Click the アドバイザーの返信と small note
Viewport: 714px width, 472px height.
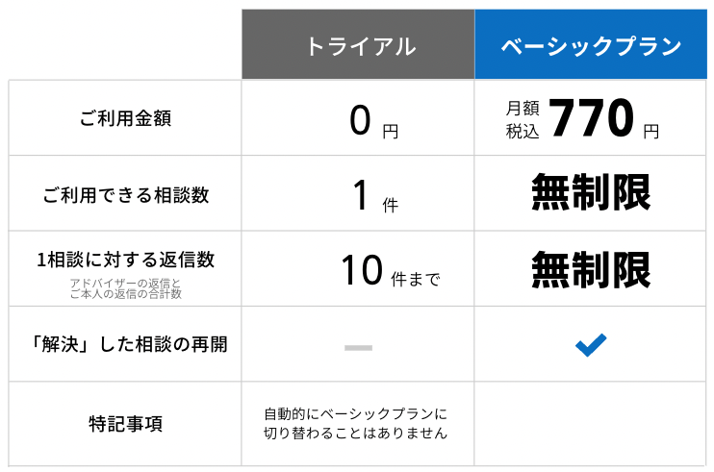[125, 283]
